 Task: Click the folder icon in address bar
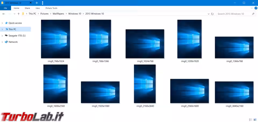23,14
